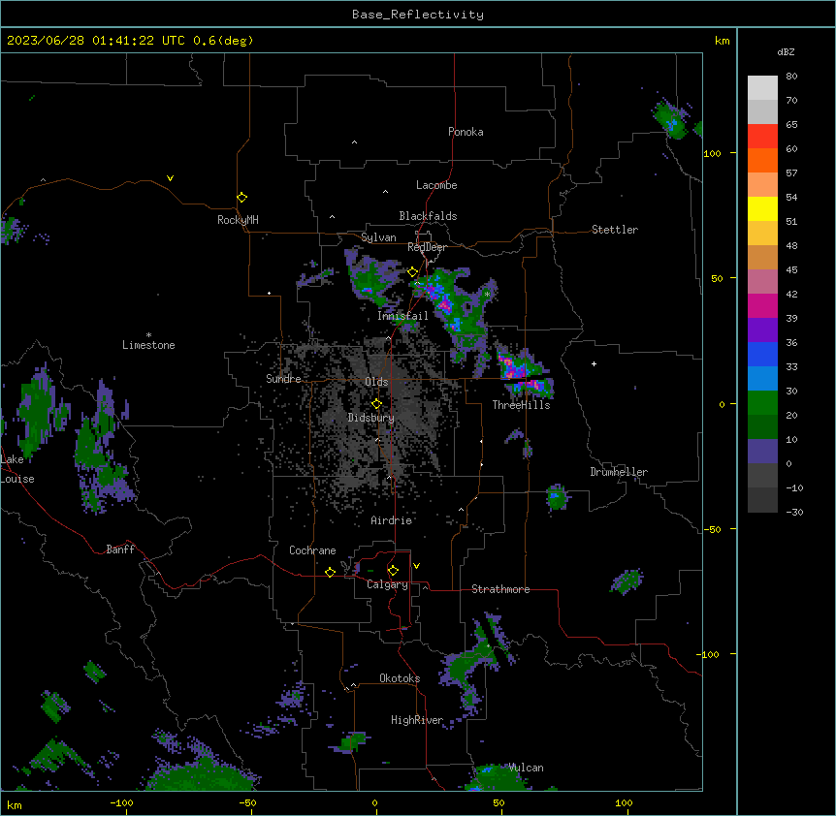Viewport: 836px width, 816px height.
Task: Click the white asterisk above Limestone
Action: (x=148, y=335)
